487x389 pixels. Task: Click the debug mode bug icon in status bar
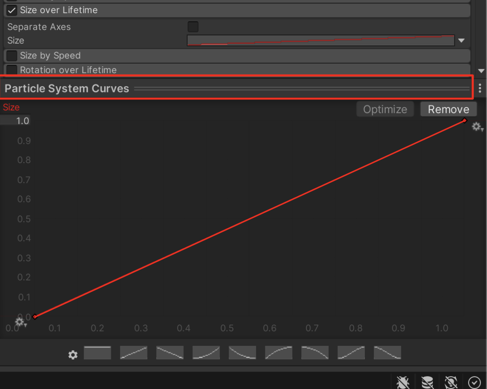click(403, 382)
